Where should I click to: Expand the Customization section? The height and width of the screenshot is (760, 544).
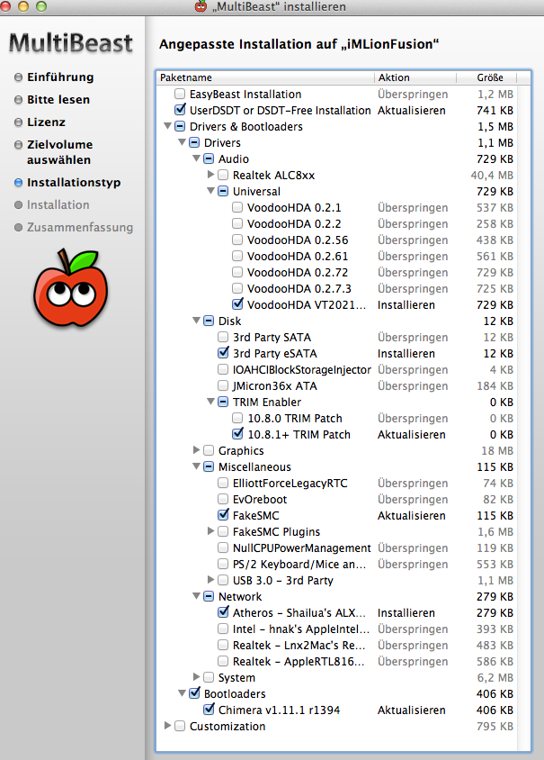point(167,725)
